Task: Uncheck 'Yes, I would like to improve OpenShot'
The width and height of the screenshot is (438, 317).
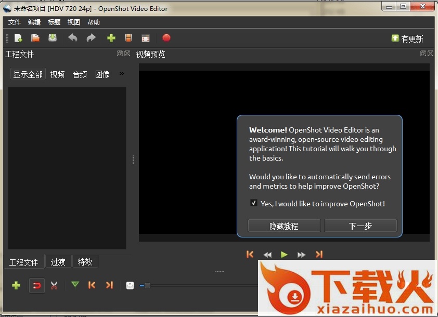Action: coord(254,203)
